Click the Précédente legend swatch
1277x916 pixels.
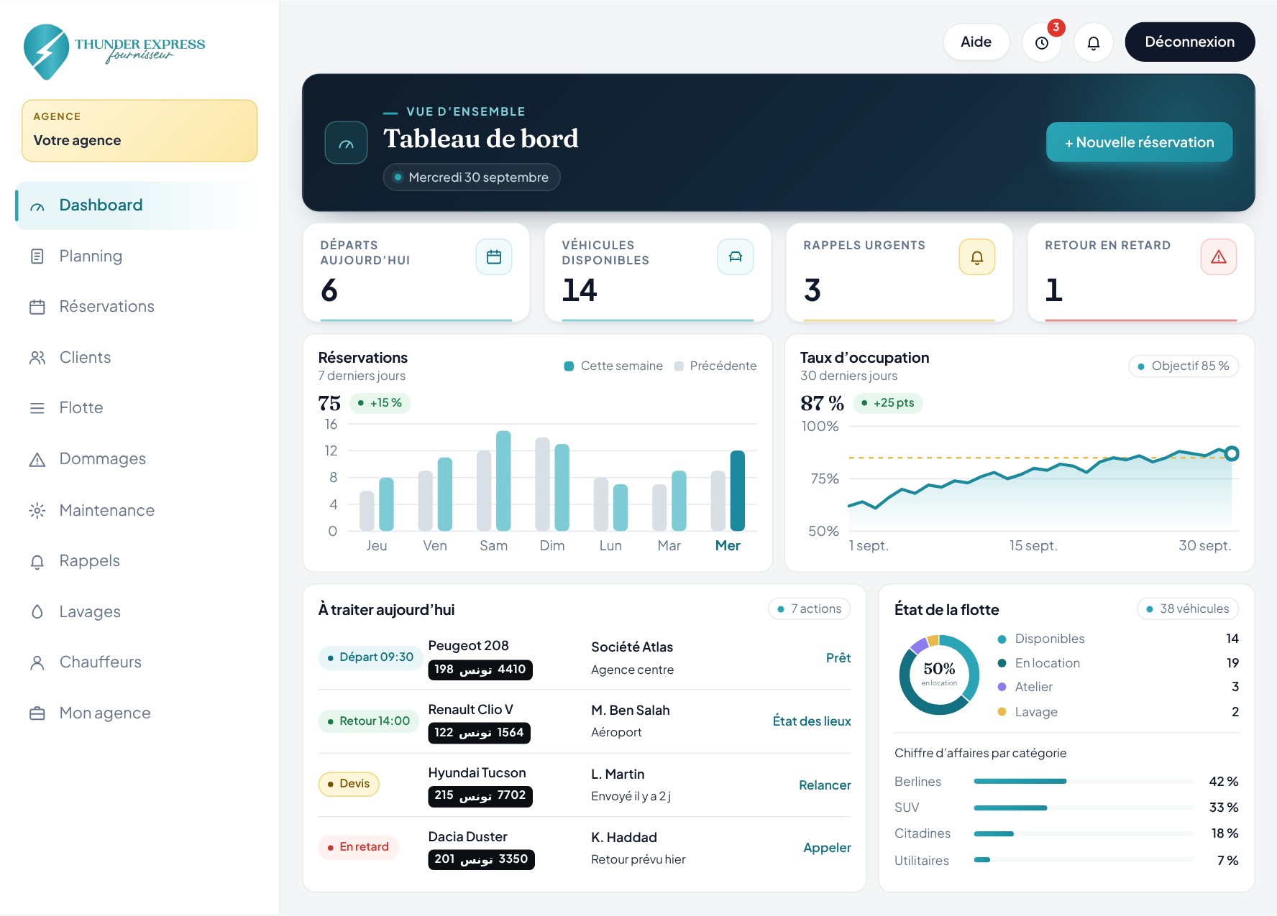pyautogui.click(x=679, y=366)
